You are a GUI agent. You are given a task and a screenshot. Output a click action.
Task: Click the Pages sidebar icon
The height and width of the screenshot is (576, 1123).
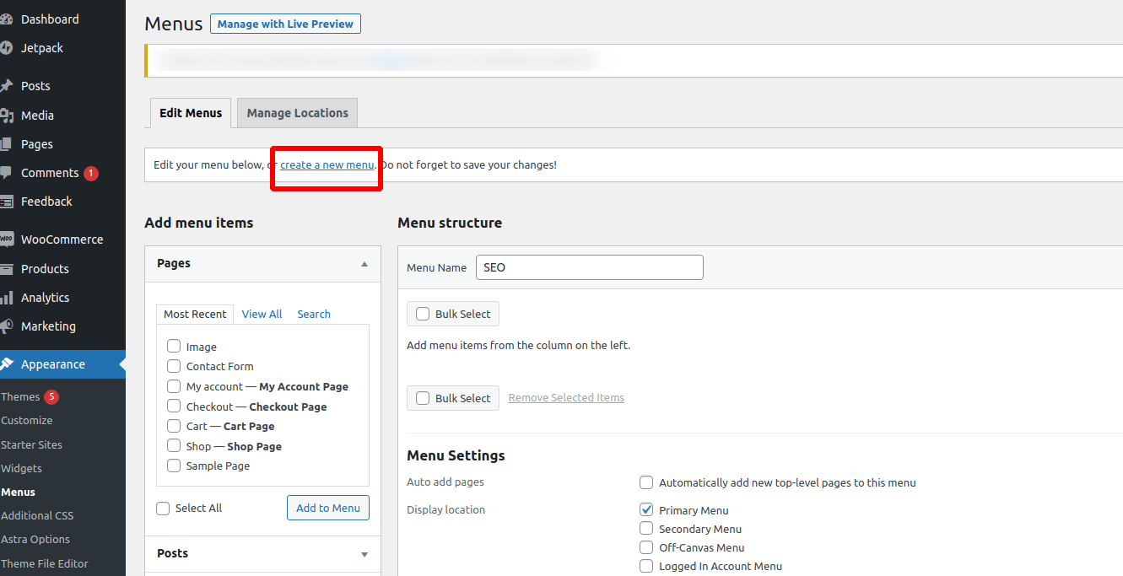(x=6, y=144)
